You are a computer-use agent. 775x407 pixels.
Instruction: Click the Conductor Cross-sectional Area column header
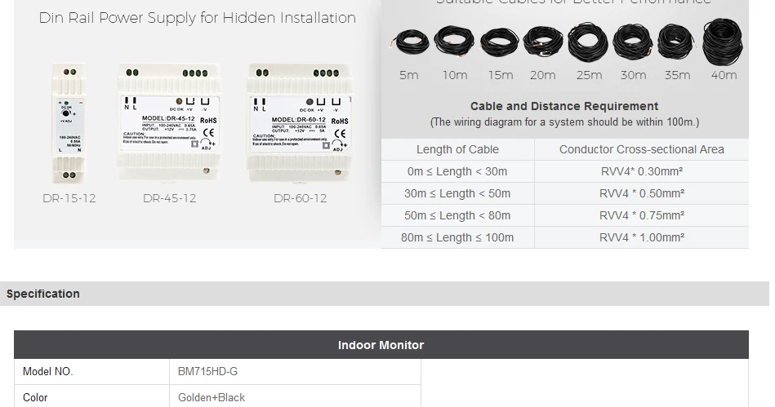pos(642,149)
